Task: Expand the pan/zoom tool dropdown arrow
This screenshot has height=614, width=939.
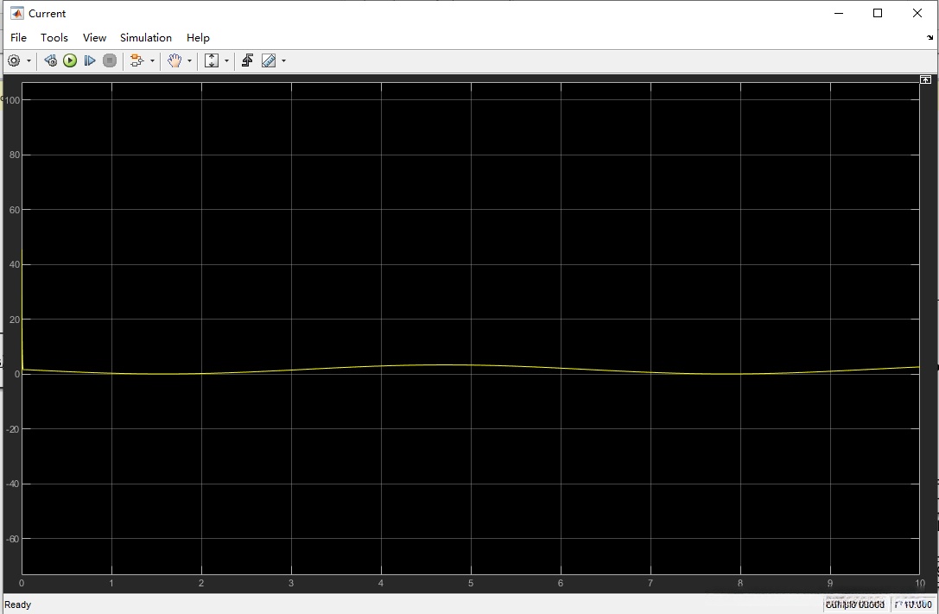Action: click(189, 60)
